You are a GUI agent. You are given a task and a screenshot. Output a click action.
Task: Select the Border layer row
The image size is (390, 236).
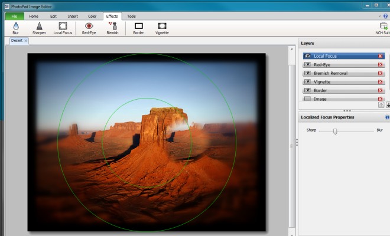[x=344, y=90]
